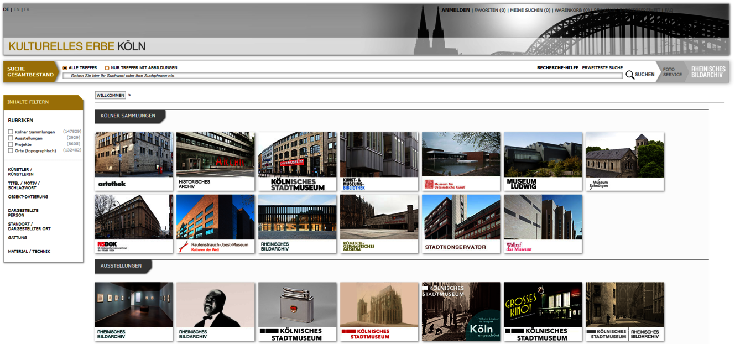Open the Museum Schnütgen collection tile
Viewport: 735px width, 344px height.
pyautogui.click(x=625, y=161)
